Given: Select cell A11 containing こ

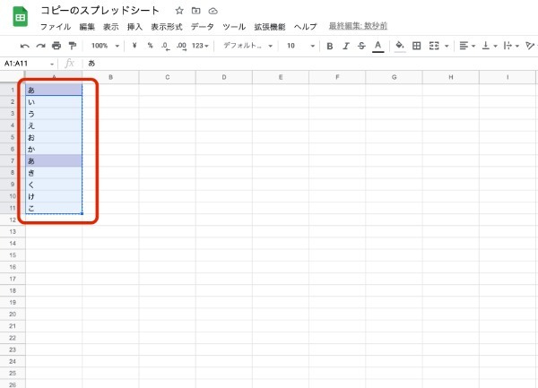Looking at the screenshot, I should pos(54,208).
